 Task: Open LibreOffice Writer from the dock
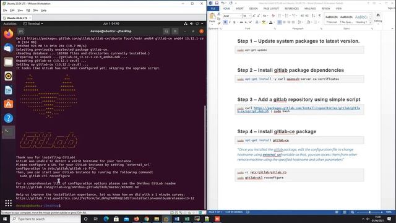(x=8, y=90)
